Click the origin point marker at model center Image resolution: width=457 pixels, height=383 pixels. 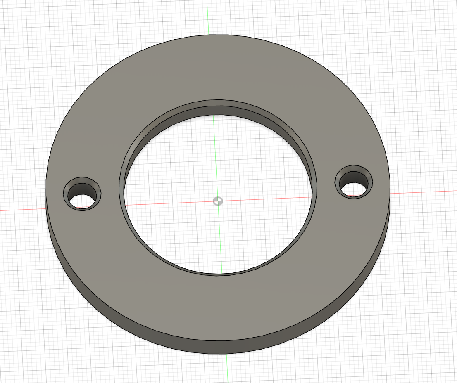[218, 201]
